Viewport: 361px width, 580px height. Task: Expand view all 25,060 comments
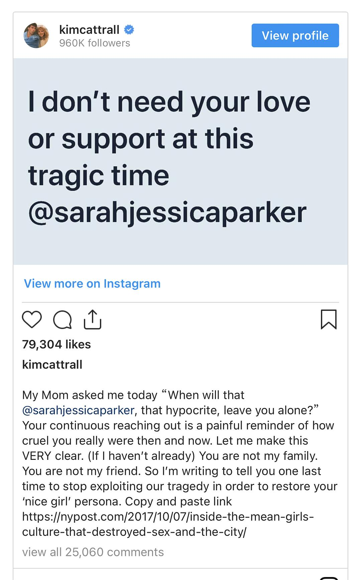click(93, 552)
